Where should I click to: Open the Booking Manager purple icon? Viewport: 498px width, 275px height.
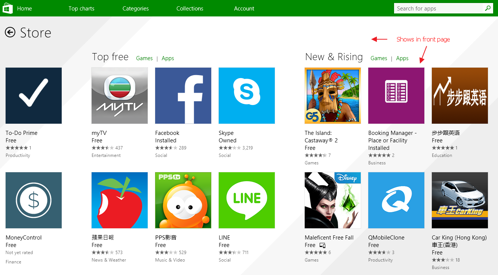tap(396, 96)
